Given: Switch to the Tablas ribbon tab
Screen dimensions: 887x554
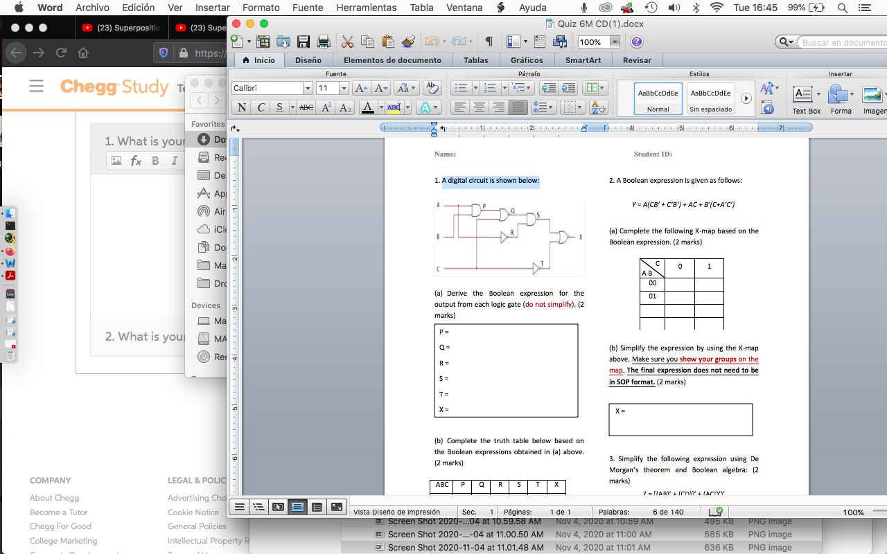Looking at the screenshot, I should pos(476,60).
